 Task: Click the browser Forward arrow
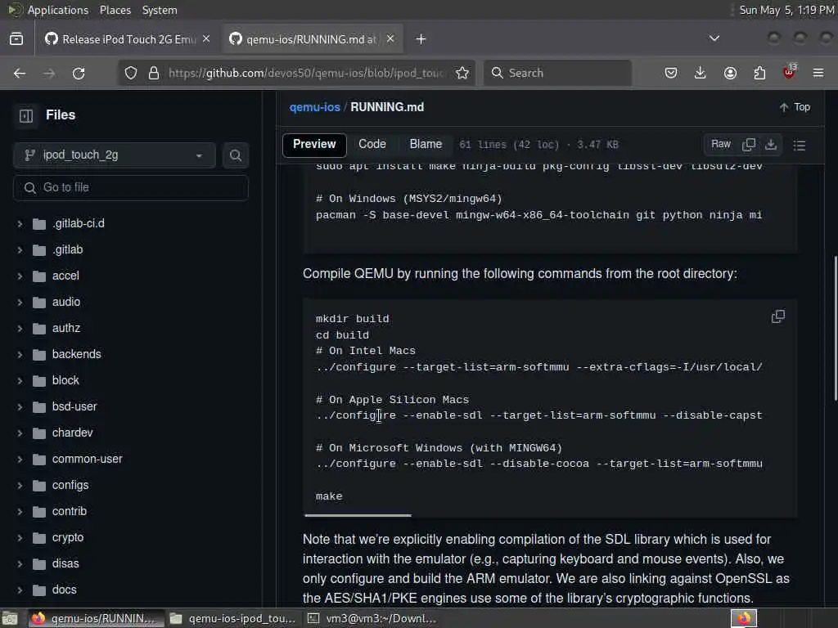(49, 73)
